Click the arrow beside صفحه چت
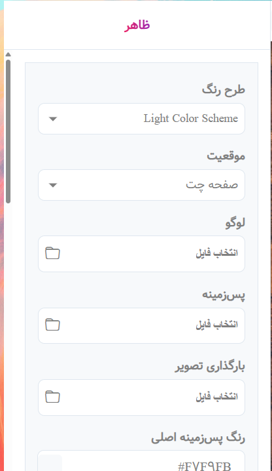 point(53,185)
